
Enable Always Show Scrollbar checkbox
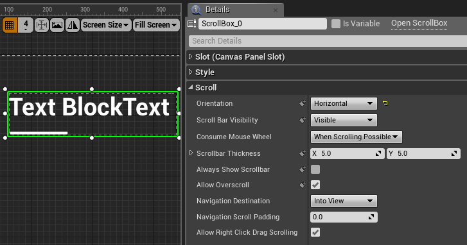tap(315, 169)
